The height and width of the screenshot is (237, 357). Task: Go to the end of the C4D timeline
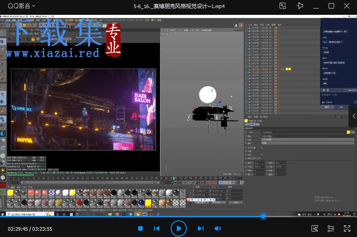pyautogui.click(x=202, y=183)
